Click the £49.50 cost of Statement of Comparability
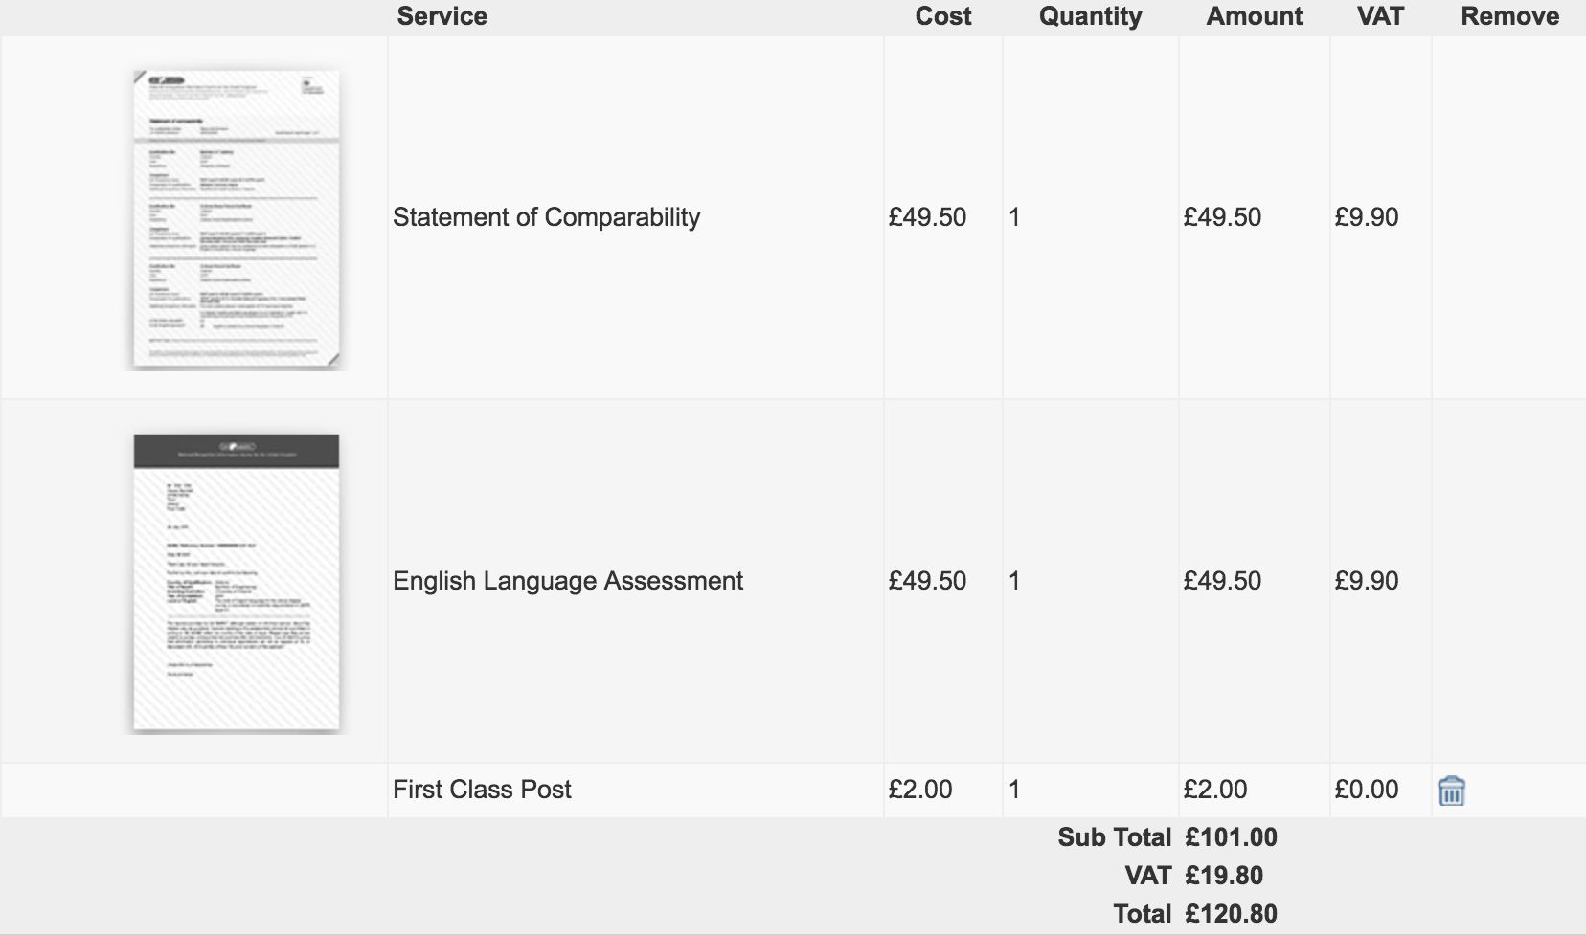This screenshot has width=1586, height=936. 926,217
